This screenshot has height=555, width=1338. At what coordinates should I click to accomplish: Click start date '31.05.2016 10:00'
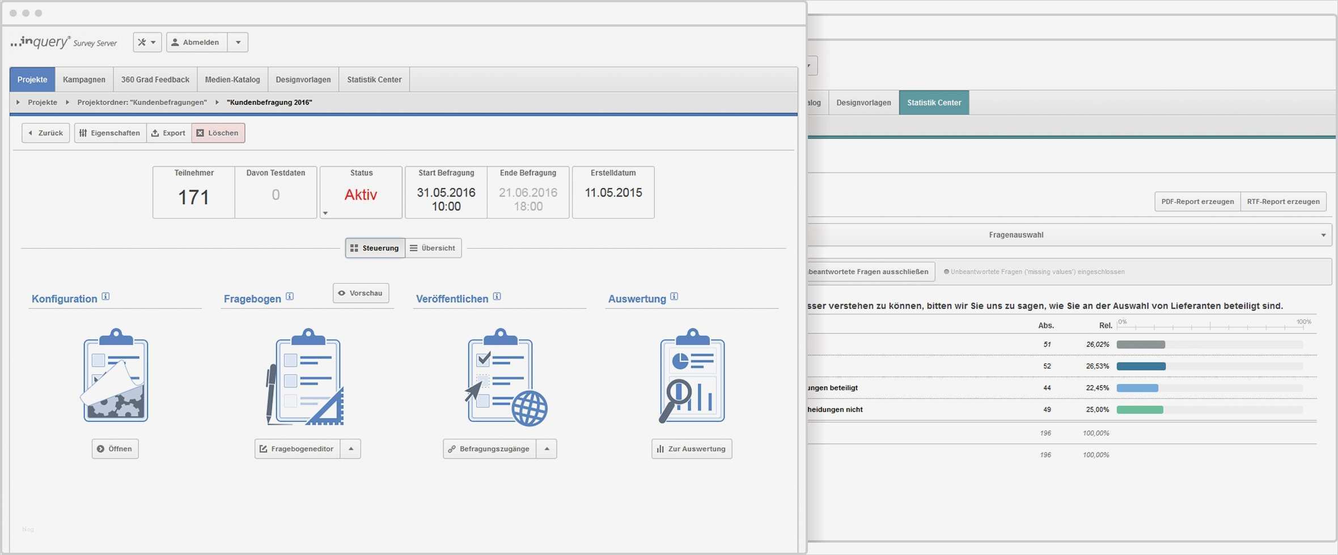point(446,199)
